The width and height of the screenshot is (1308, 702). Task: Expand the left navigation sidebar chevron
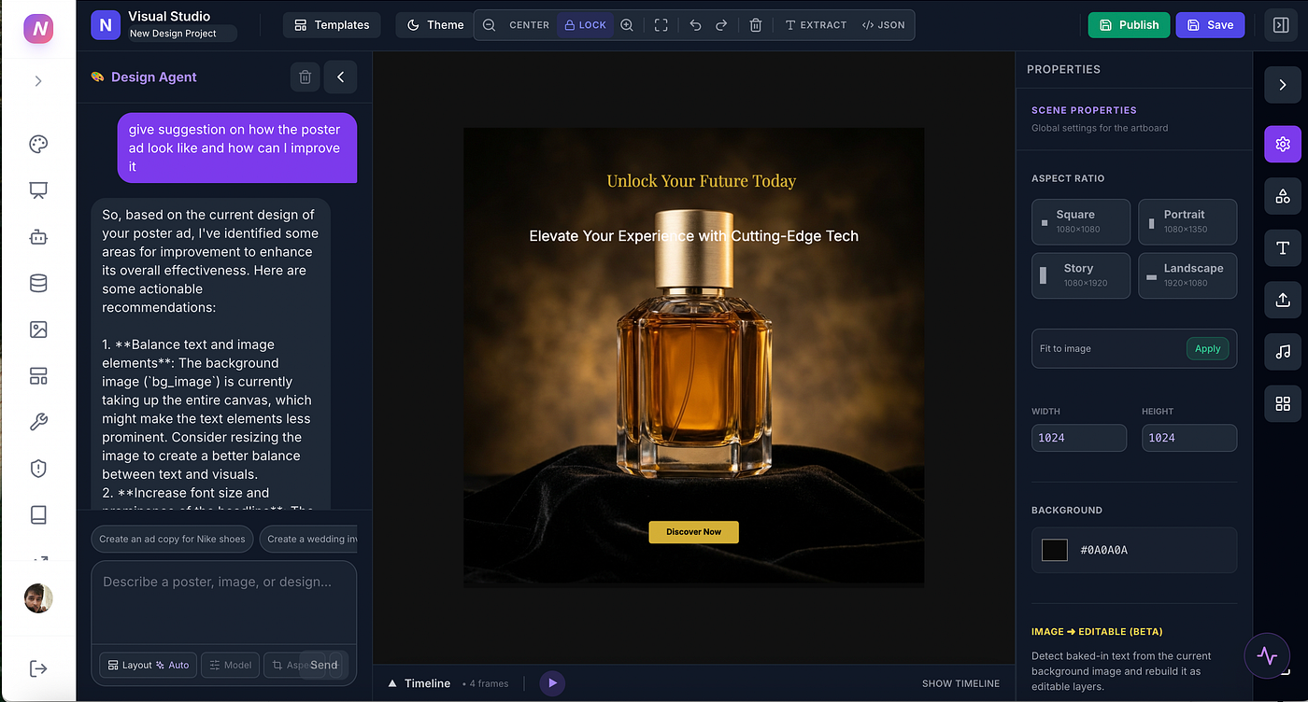(38, 81)
